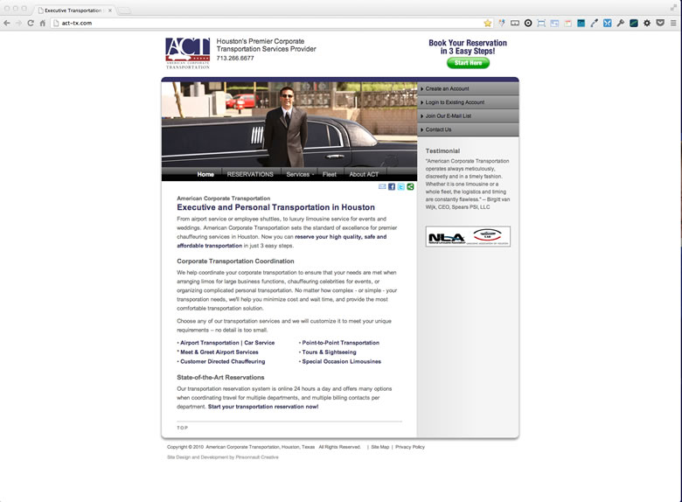Image resolution: width=682 pixels, height=502 pixels.
Task: Reload the page with refresh icon
Action: coord(31,23)
